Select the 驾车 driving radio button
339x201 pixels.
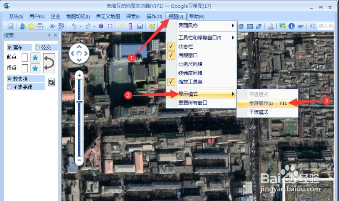[x=9, y=47]
